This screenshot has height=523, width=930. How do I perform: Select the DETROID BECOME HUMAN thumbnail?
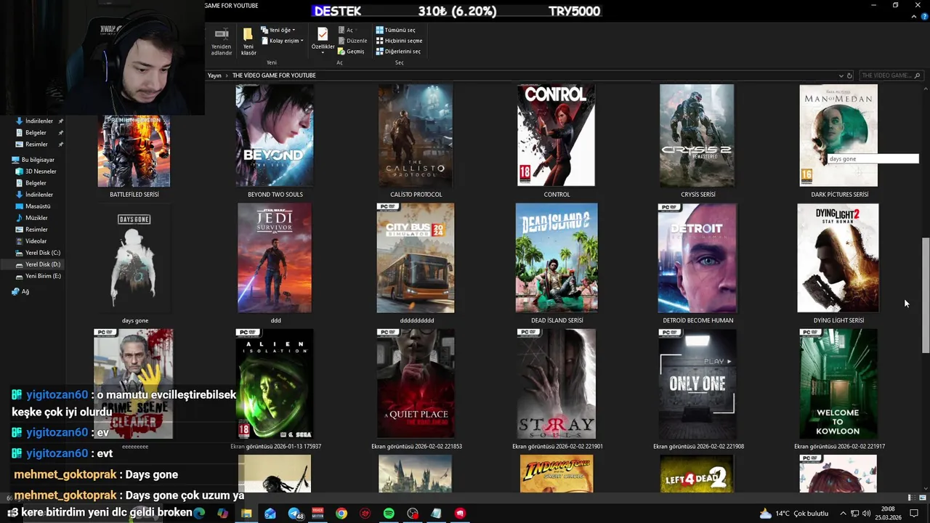pyautogui.click(x=697, y=258)
